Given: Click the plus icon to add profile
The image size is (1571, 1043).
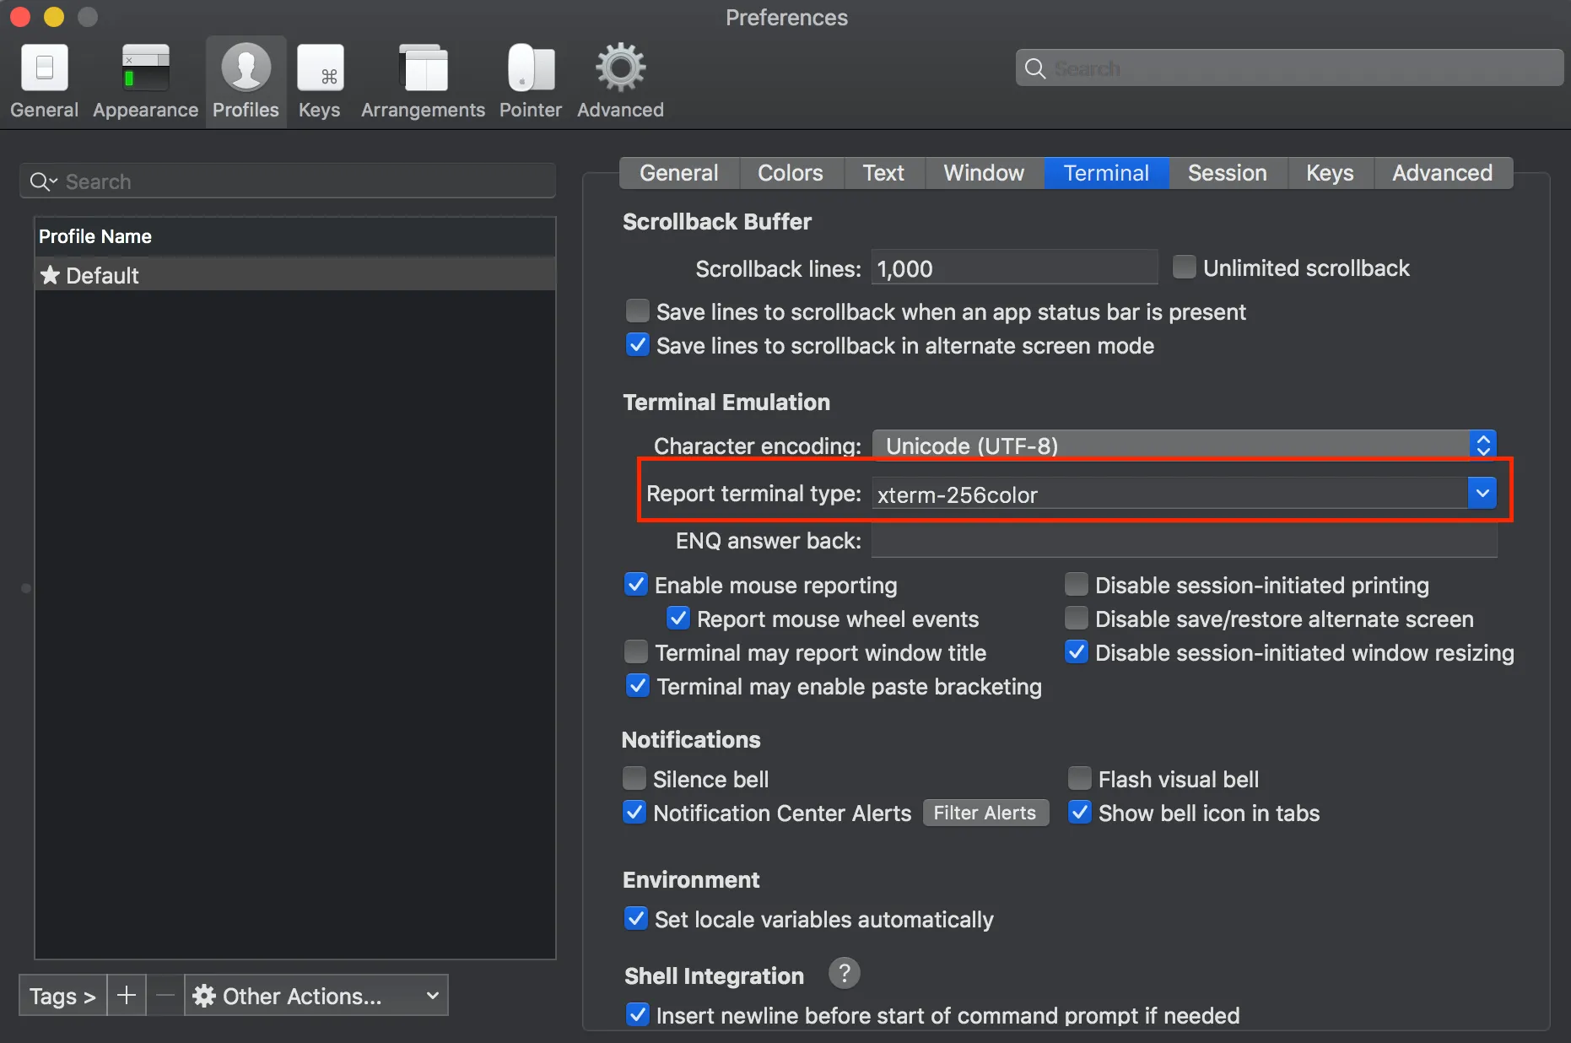Looking at the screenshot, I should (127, 996).
